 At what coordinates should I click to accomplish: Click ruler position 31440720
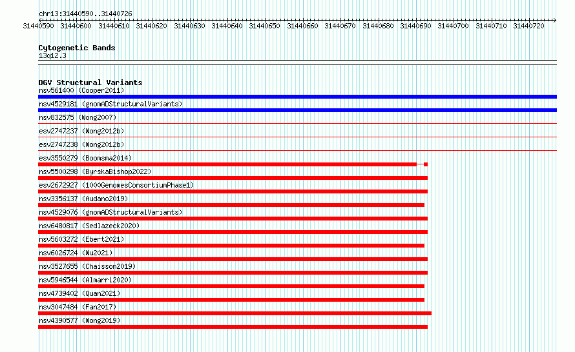point(528,26)
